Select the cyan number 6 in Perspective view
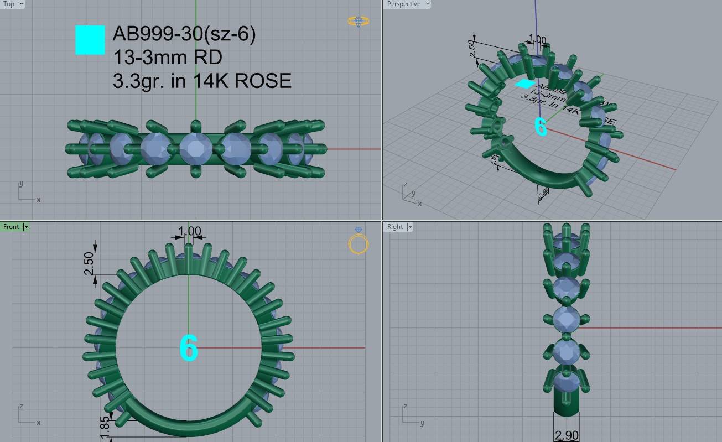 [541, 126]
